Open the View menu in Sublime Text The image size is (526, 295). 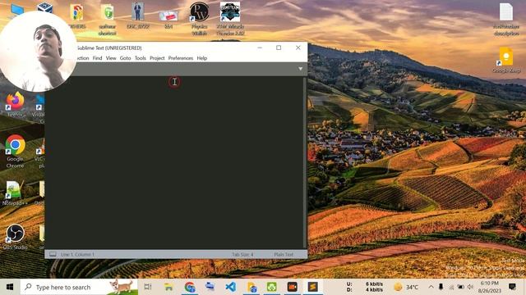click(111, 58)
